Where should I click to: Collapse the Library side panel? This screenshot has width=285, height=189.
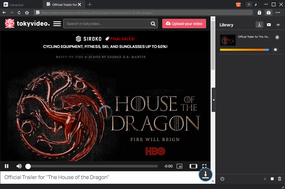tap(213, 100)
